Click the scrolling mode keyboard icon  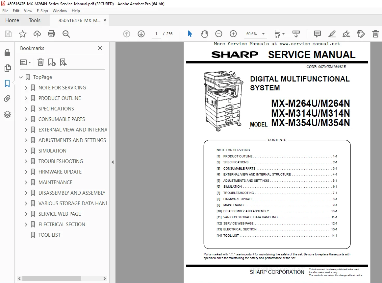click(296, 34)
